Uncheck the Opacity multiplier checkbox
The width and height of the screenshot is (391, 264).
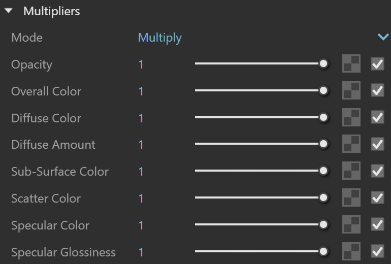tap(377, 64)
